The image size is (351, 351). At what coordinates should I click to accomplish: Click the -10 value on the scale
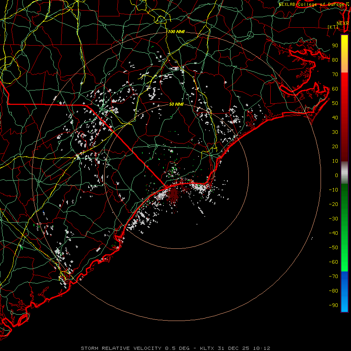coord(333,190)
